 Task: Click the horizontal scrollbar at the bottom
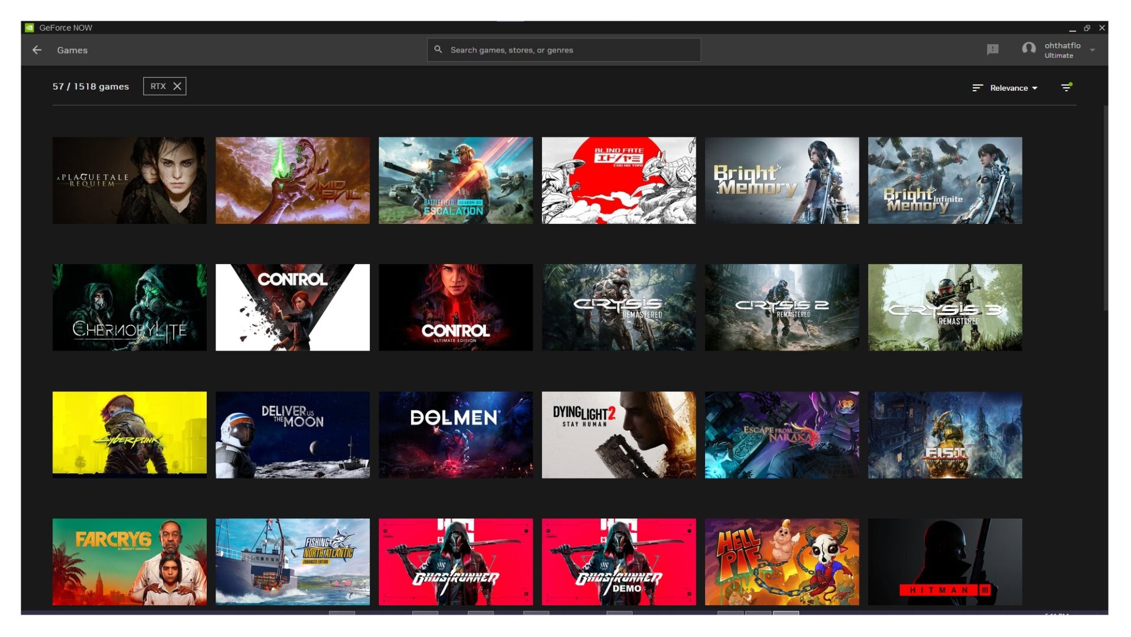[x=565, y=613]
